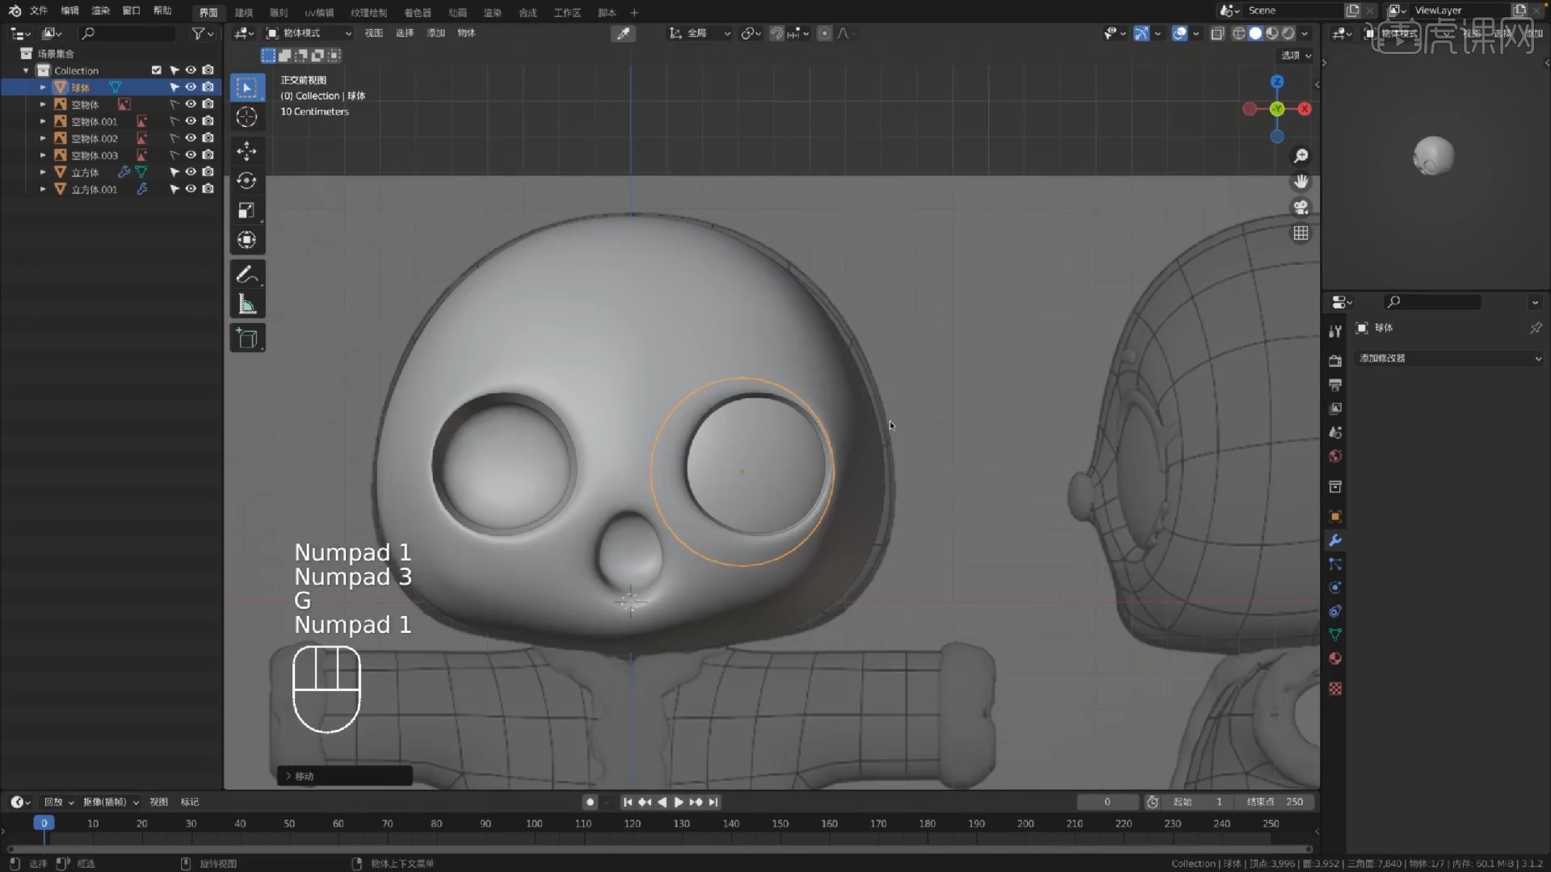Open the World properties globe tab
The image size is (1551, 872).
[1335, 456]
